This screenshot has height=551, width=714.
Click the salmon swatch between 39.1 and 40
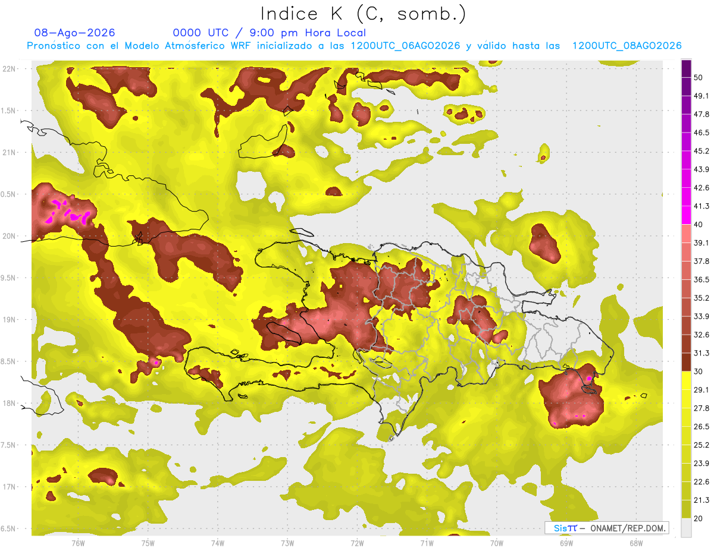coord(686,234)
